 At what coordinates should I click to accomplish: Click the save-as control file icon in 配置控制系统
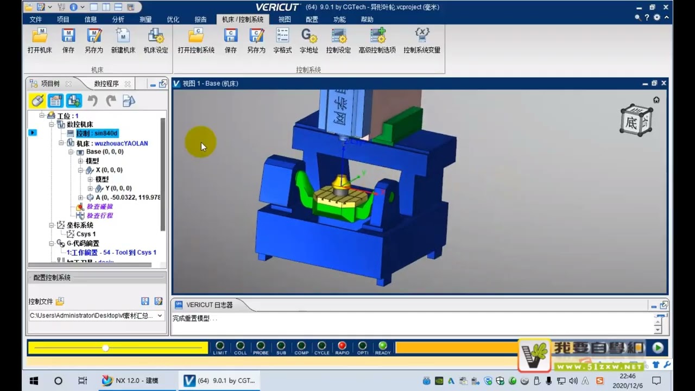158,301
